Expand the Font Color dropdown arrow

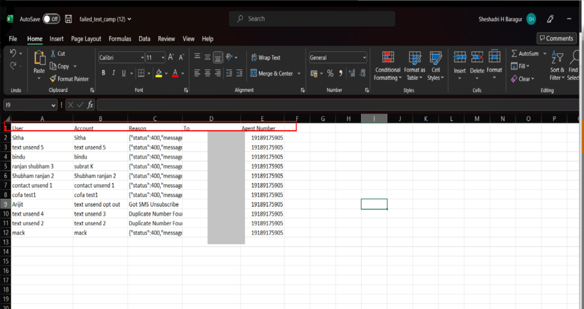tap(183, 74)
